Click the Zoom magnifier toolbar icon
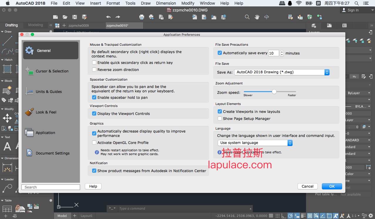This screenshot has width=375, height=219. click(x=247, y=17)
